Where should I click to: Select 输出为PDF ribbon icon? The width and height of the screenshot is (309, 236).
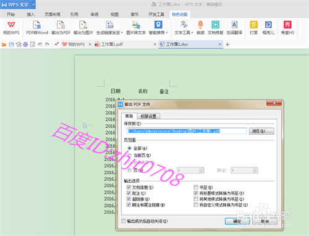(x=61, y=28)
